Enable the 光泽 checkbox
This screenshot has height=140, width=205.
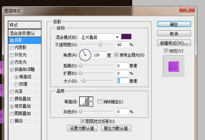(x=12, y=92)
